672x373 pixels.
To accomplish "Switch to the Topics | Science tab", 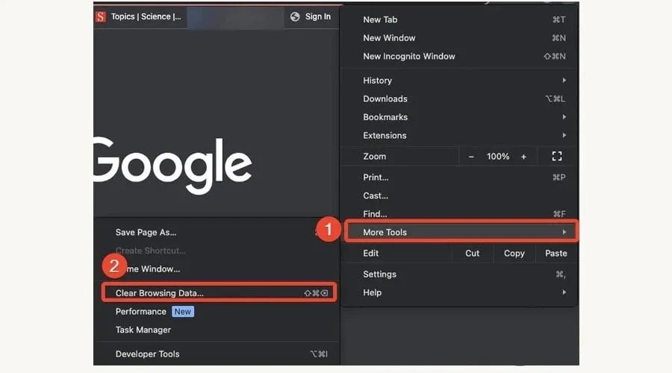I will click(146, 16).
